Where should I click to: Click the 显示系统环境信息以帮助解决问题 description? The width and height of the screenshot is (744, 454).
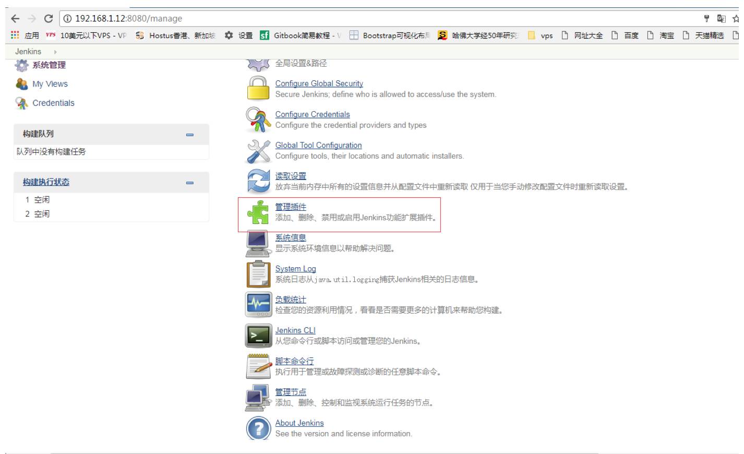(335, 248)
